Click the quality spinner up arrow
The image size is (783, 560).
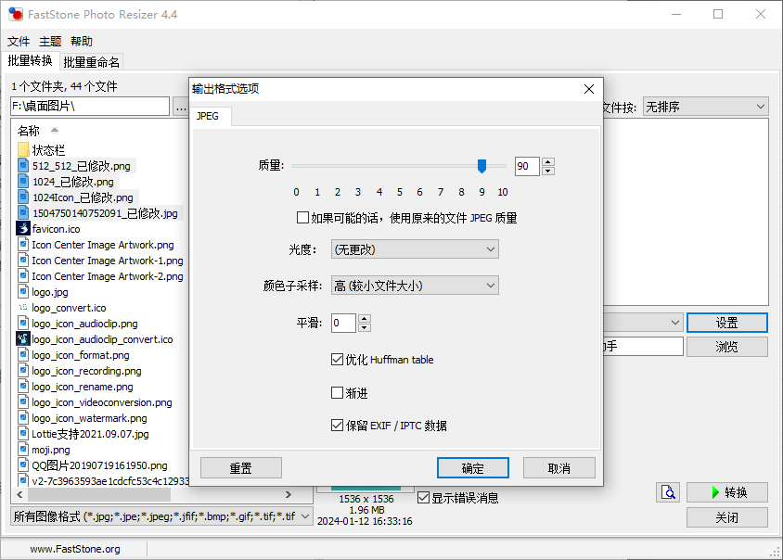click(548, 161)
